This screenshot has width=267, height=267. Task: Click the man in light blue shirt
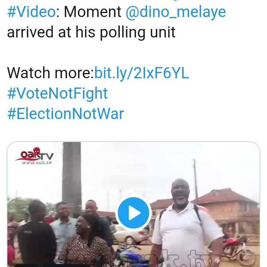click(x=62, y=230)
